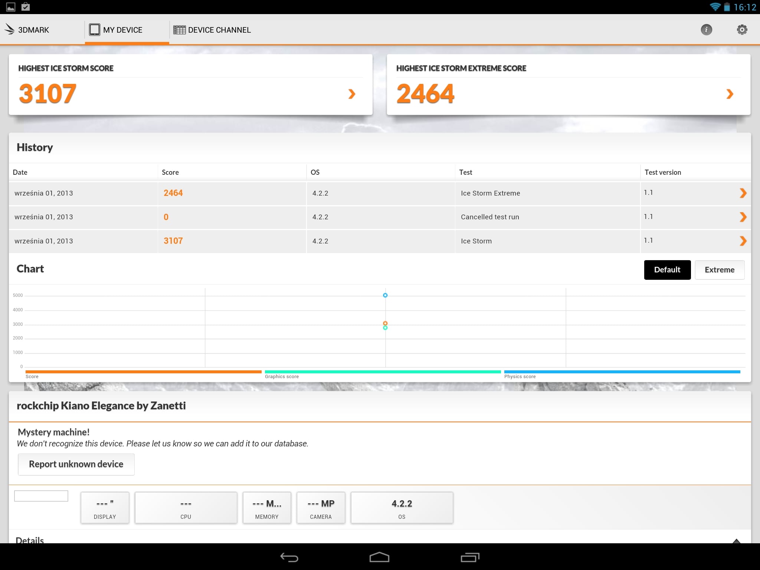Screen dimensions: 760x570
Task: Tap the image notification icon
Action: pos(11,7)
